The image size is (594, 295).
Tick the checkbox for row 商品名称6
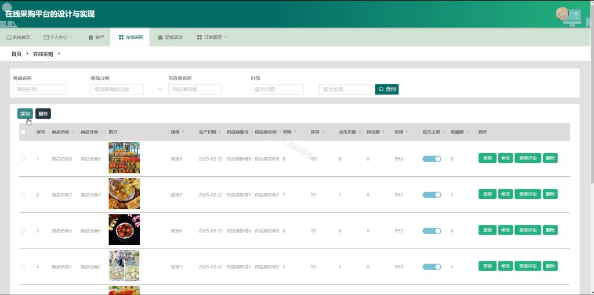(23, 231)
